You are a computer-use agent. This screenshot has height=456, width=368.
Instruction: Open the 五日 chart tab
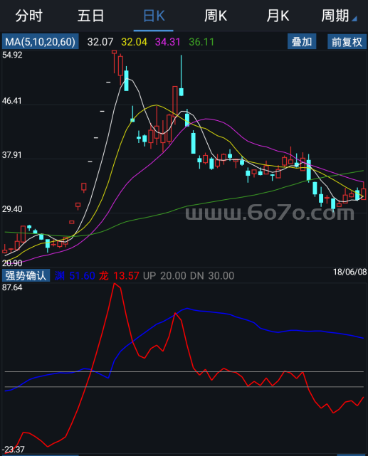click(91, 16)
